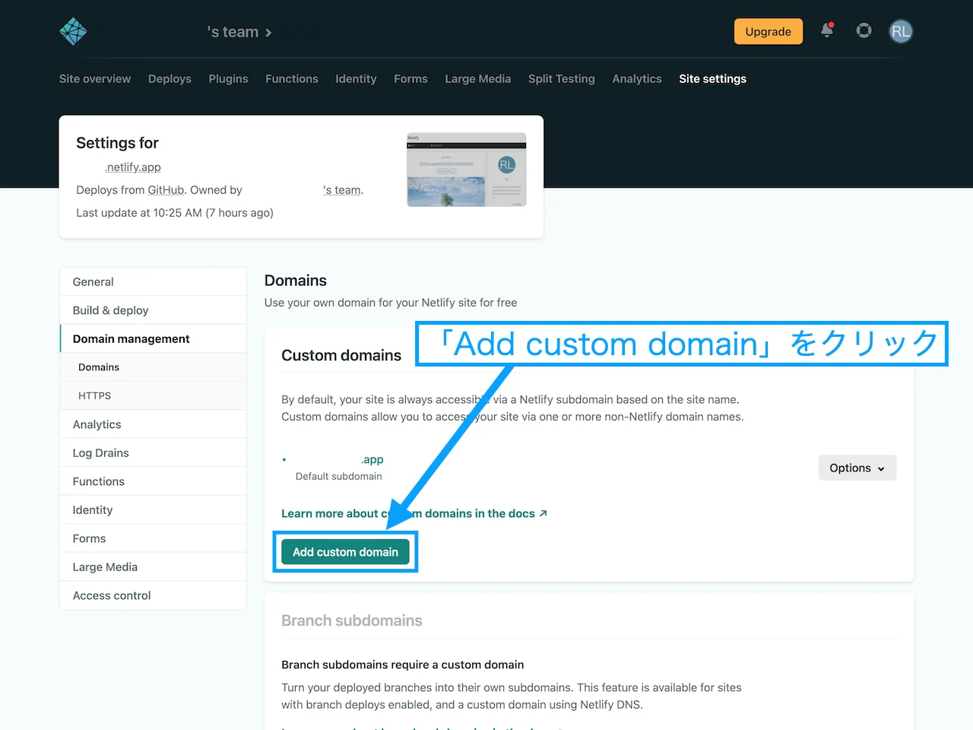973x730 pixels.
Task: Click the site preview thumbnail image
Action: (x=466, y=169)
